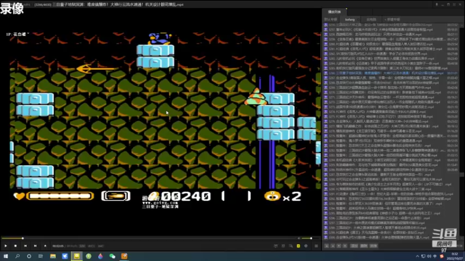This screenshot has height=261, width=465.
Task: Click the 00:02:05 elapsed time display
Action: pyautogui.click(x=58, y=246)
